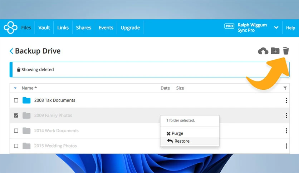
Task: Open the menu for 2009 Family Photos
Action: point(286,116)
